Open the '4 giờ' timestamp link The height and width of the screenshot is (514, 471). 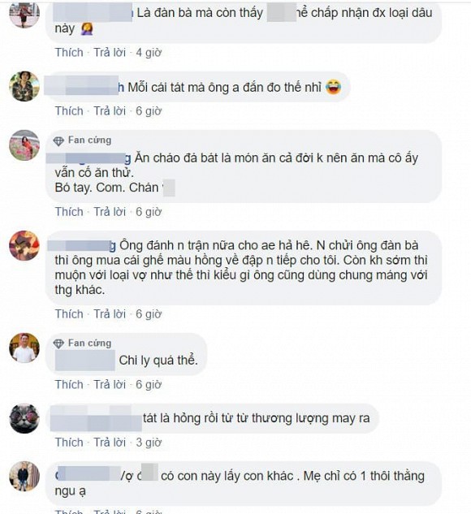[149, 53]
